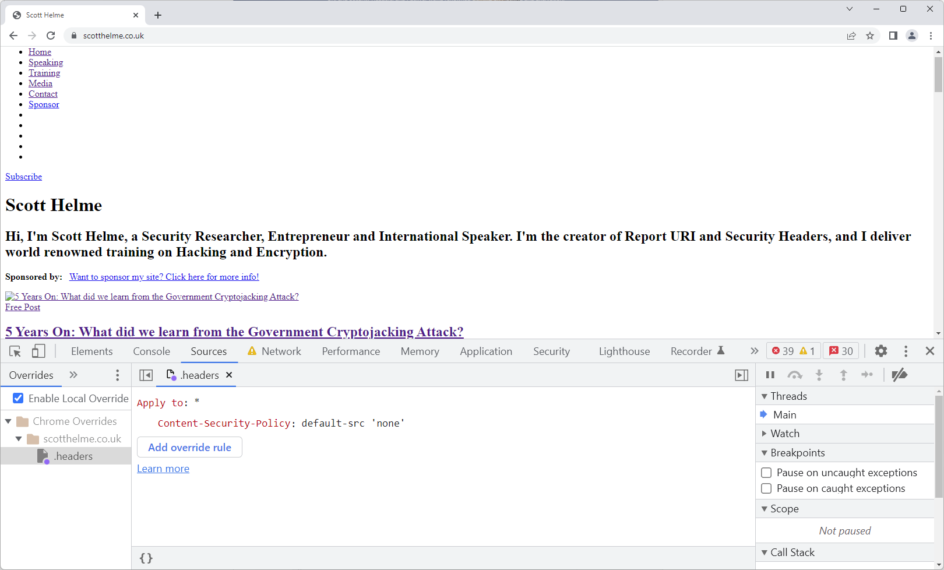Click the step out of current function icon
Screen dimensions: 944x570
(844, 375)
